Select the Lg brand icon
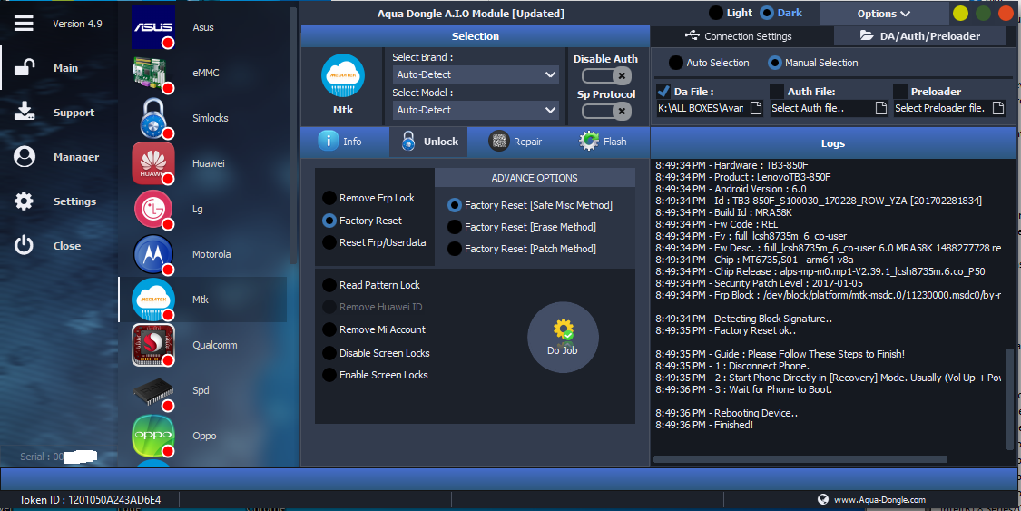This screenshot has width=1021, height=511. pos(153,209)
